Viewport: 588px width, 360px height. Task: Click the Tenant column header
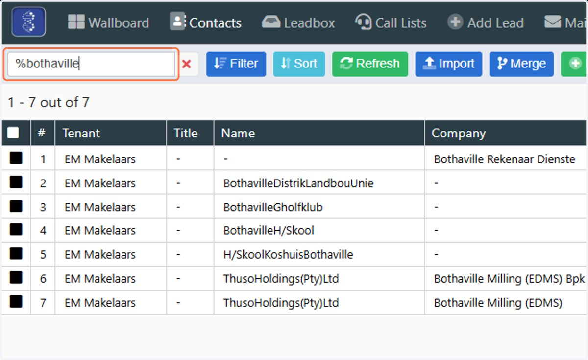coord(111,133)
